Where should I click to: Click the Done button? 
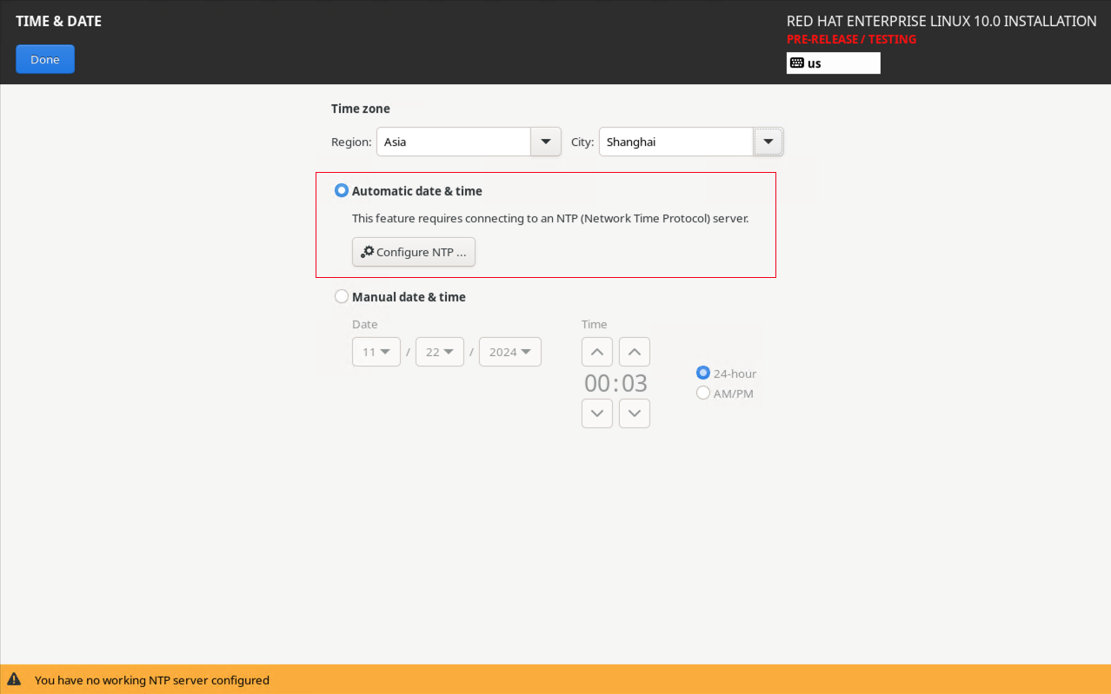(45, 59)
